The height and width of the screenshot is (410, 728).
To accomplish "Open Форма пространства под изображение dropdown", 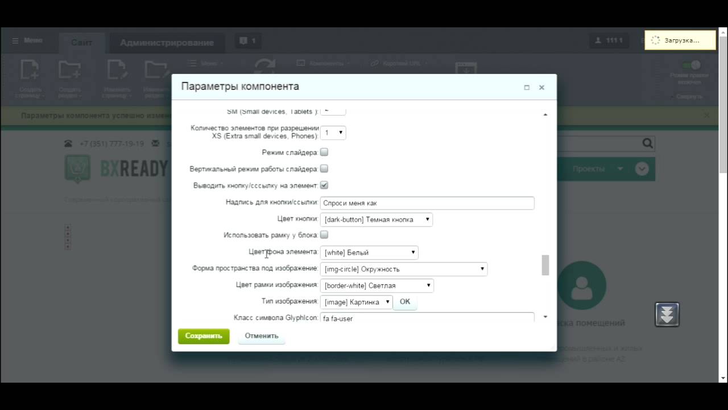I will pyautogui.click(x=404, y=269).
